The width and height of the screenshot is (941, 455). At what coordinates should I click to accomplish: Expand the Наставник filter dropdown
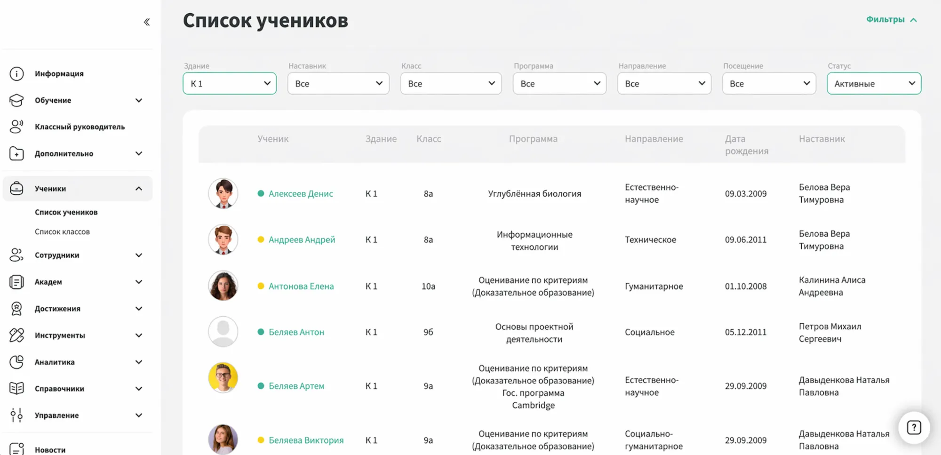click(338, 83)
